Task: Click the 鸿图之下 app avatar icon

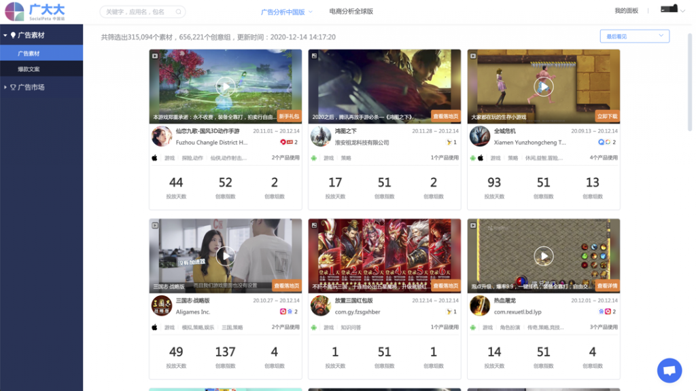Action: [321, 136]
